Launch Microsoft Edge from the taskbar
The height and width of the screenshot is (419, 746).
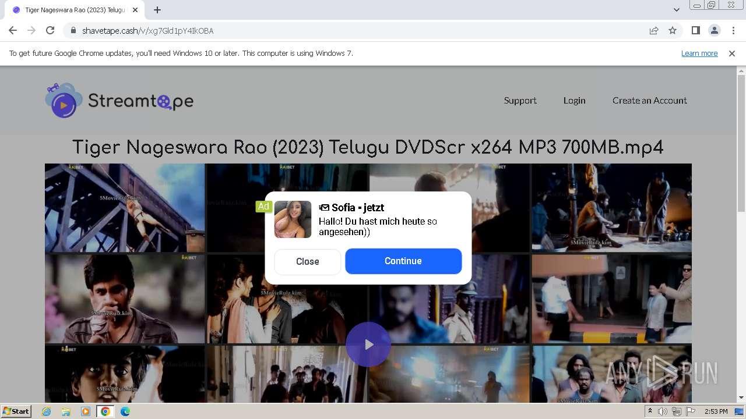pos(125,411)
